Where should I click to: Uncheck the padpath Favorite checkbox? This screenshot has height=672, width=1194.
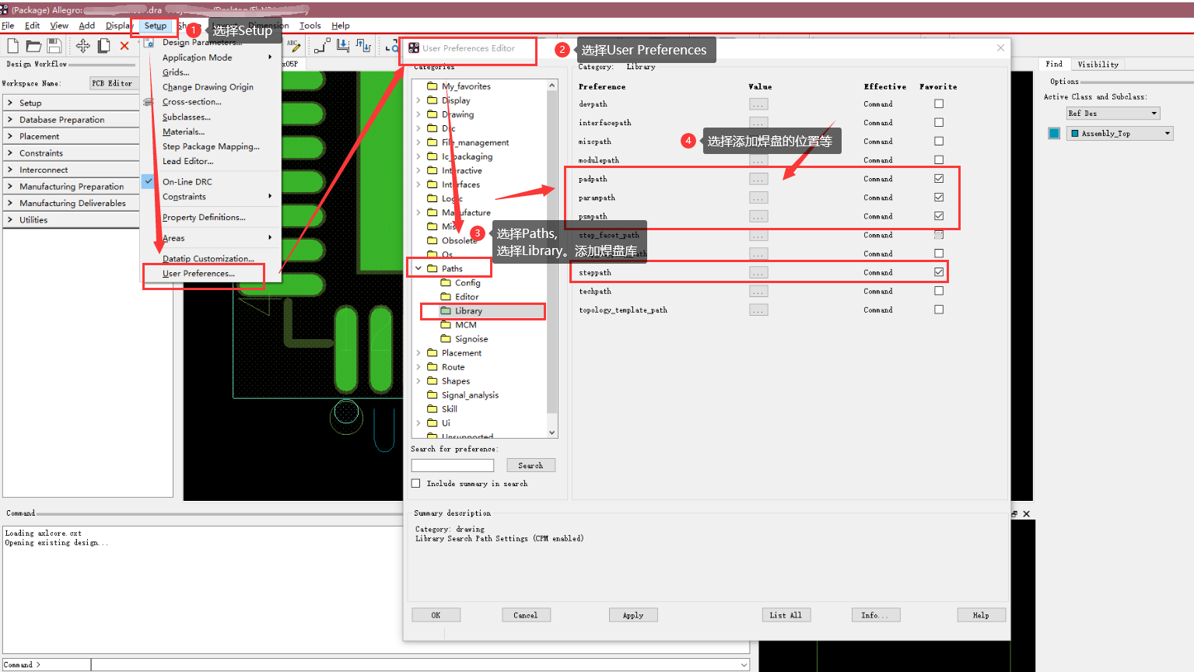pyautogui.click(x=939, y=178)
